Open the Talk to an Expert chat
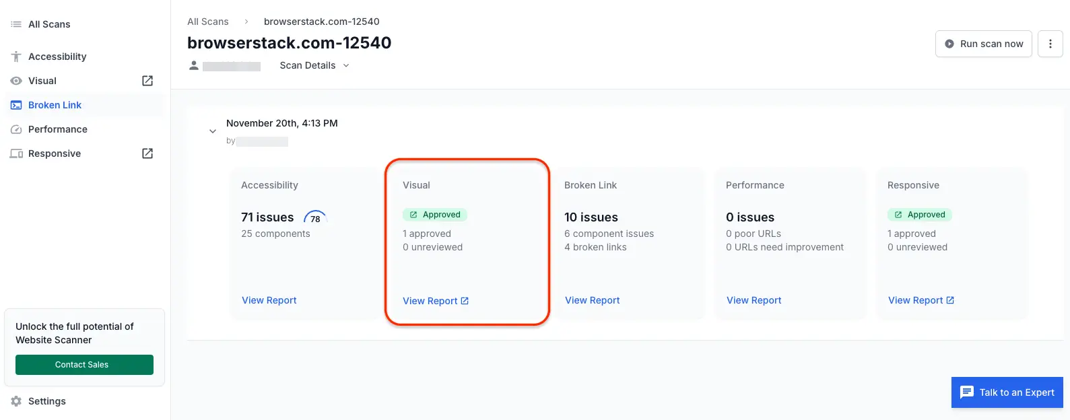Image resolution: width=1070 pixels, height=420 pixels. 1007,392
